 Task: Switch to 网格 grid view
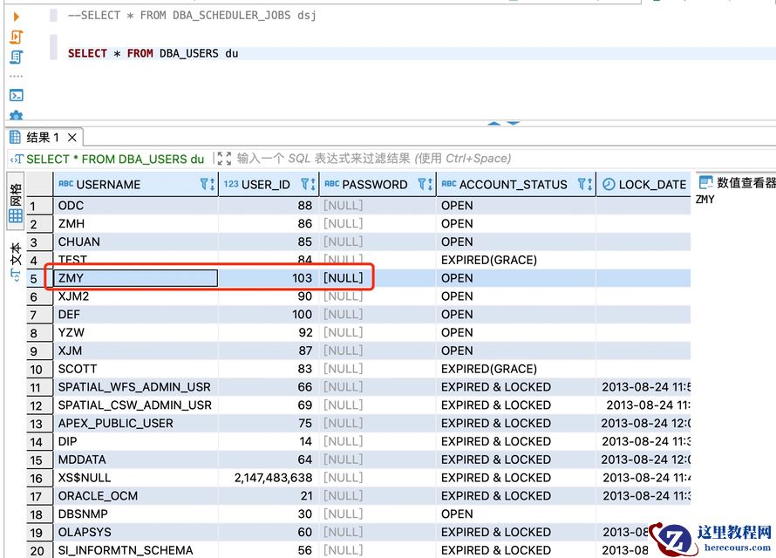[x=16, y=202]
